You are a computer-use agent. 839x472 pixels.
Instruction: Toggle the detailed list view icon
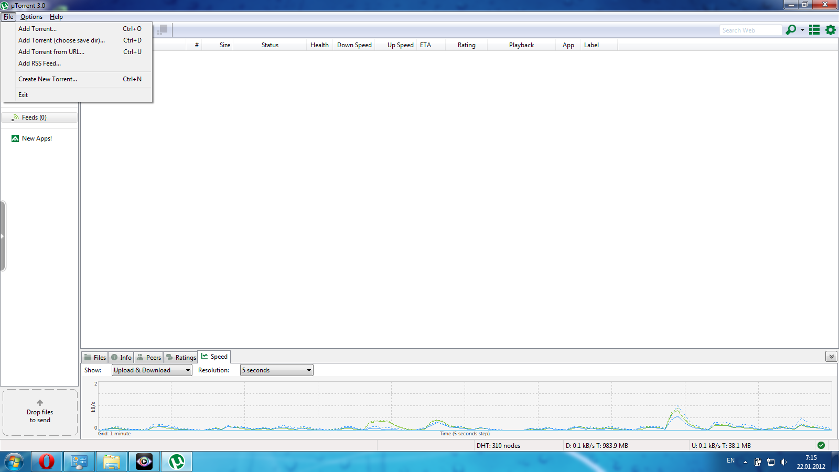(x=814, y=30)
